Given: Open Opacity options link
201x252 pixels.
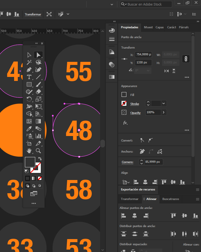Looking at the screenshot, I should pyautogui.click(x=135, y=113).
